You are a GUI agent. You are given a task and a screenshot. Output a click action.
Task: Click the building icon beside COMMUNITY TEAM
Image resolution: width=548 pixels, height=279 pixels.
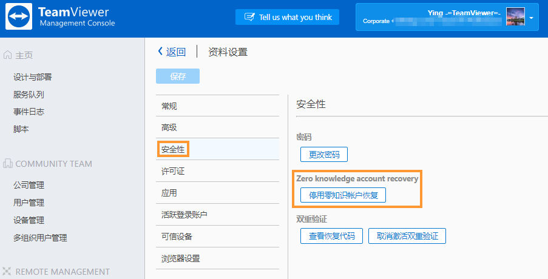pos(8,163)
